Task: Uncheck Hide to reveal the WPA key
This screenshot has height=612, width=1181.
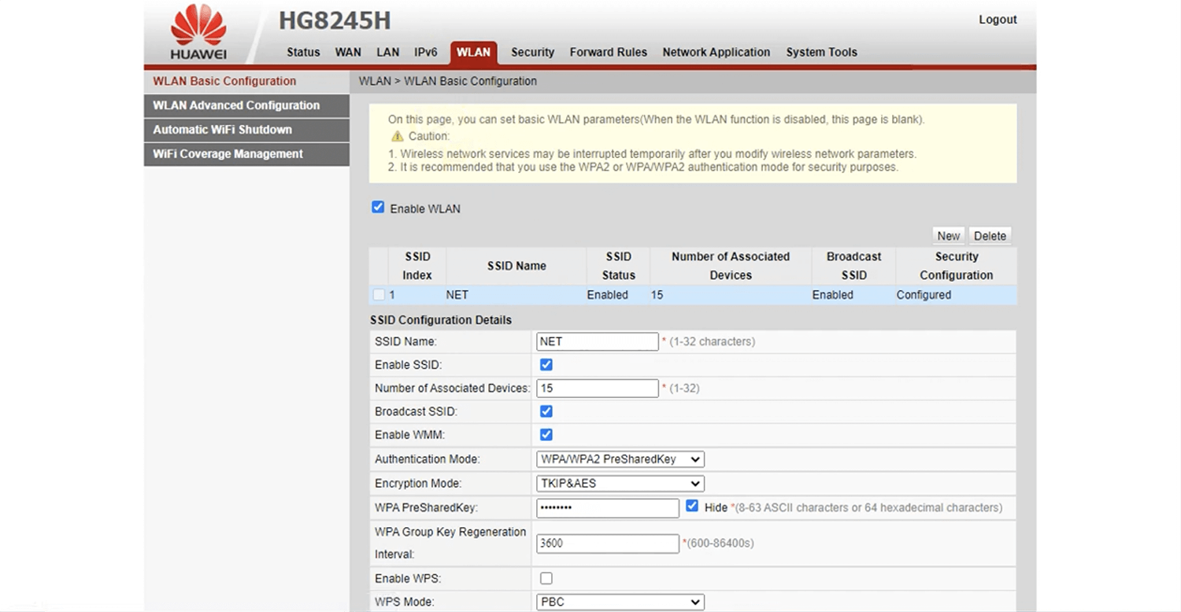Action: pyautogui.click(x=692, y=507)
